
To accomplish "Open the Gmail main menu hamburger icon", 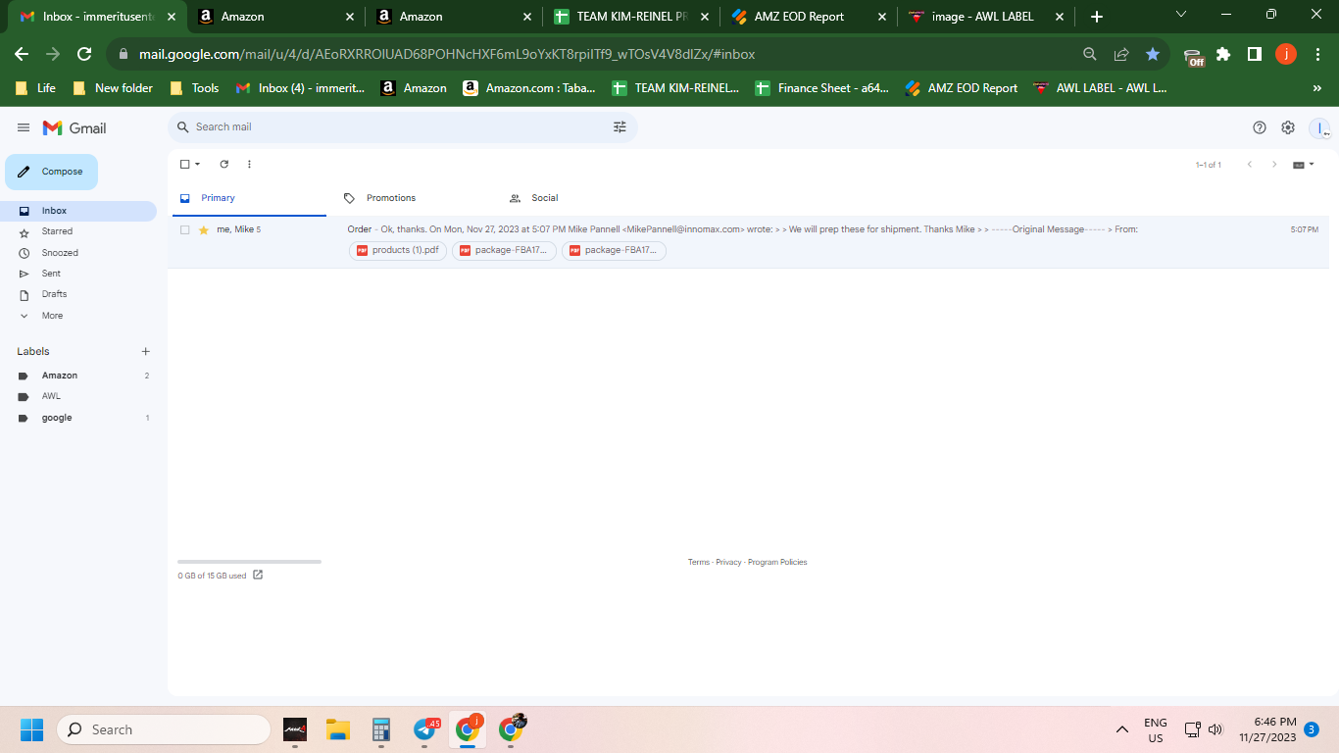I will (x=24, y=127).
